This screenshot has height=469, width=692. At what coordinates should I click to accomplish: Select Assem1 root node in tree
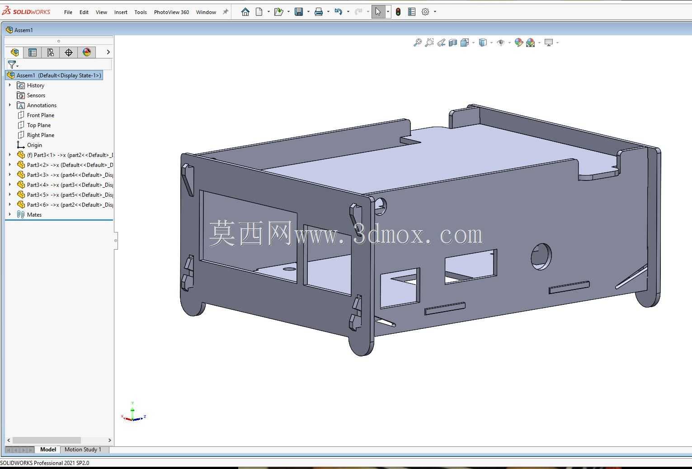(54, 75)
